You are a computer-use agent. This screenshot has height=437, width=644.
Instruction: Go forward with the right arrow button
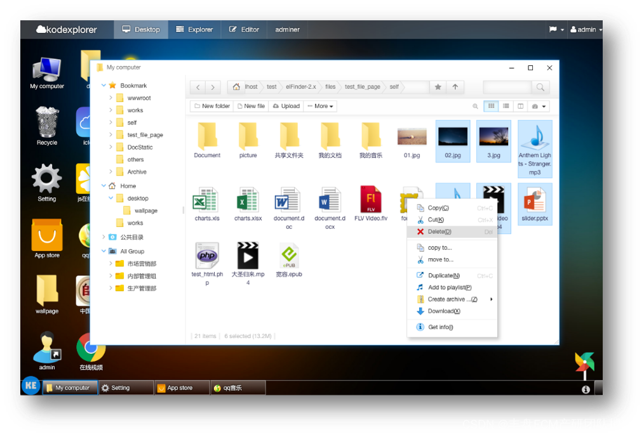[x=213, y=87]
